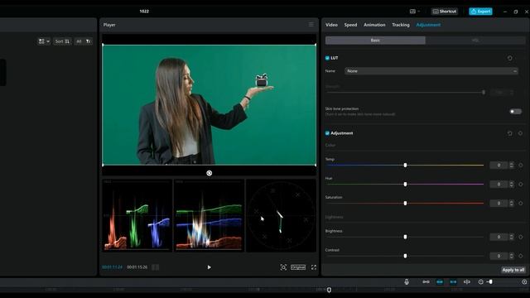
Task: Click the Brightness value stepper arrows
Action: coord(512,237)
